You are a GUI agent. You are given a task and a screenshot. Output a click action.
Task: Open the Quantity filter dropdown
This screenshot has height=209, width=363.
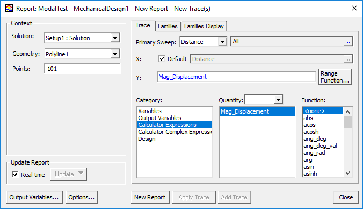(278, 100)
